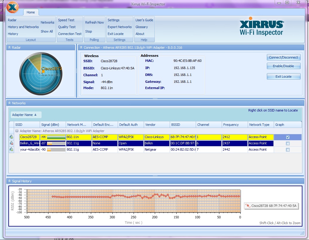Sort by Default Auth column header
Image resolution: width=309 pixels, height=240 pixels.
click(x=131, y=125)
